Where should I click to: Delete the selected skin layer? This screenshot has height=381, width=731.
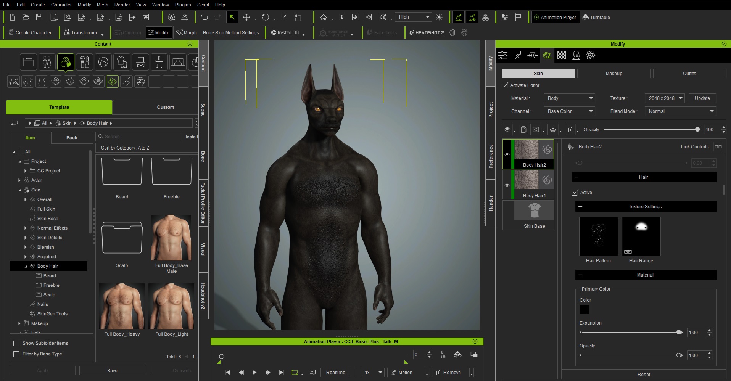(x=570, y=130)
